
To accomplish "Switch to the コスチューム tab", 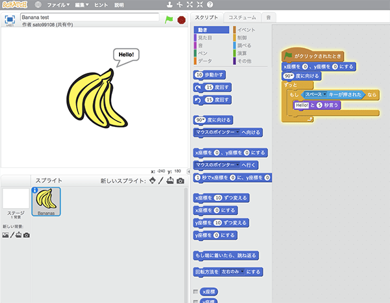I will click(x=242, y=18).
